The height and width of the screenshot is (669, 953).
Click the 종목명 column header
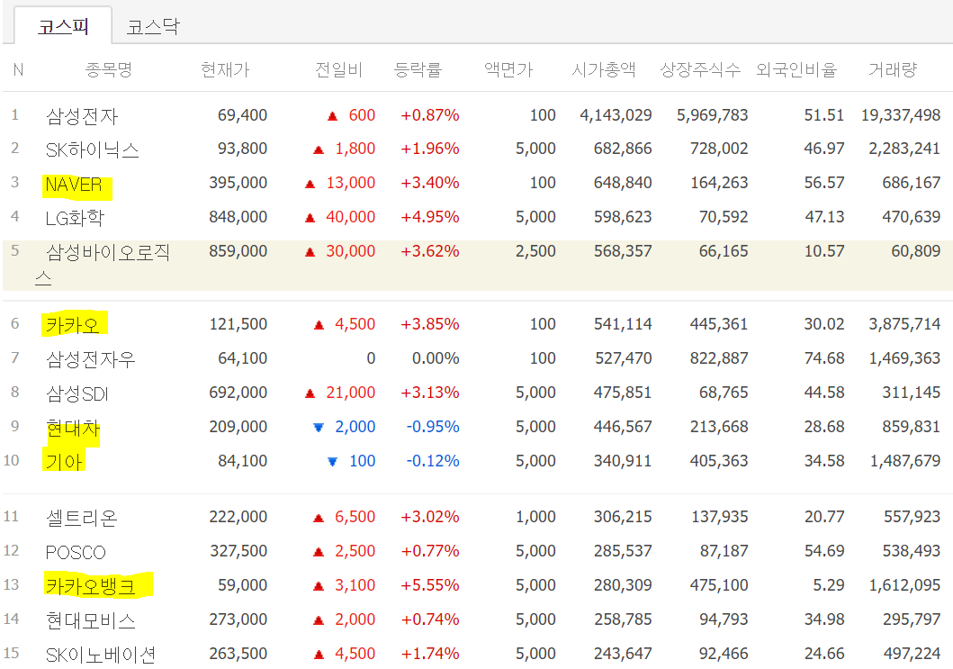[x=108, y=70]
